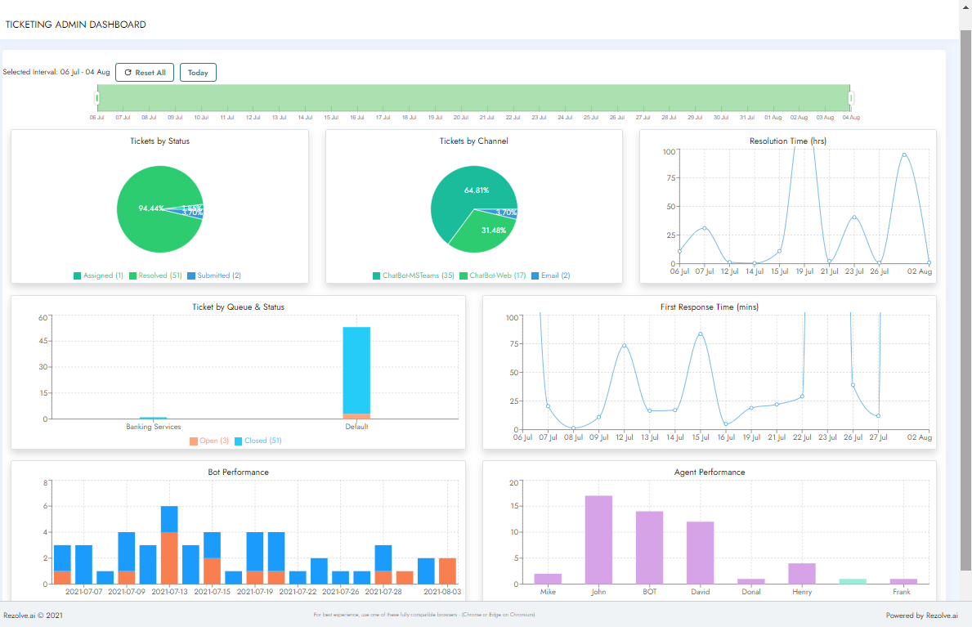Viewport: 972px width, 627px height.
Task: Toggle the Email (2) legend entry
Action: (551, 275)
